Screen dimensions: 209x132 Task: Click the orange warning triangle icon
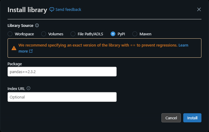(14, 48)
